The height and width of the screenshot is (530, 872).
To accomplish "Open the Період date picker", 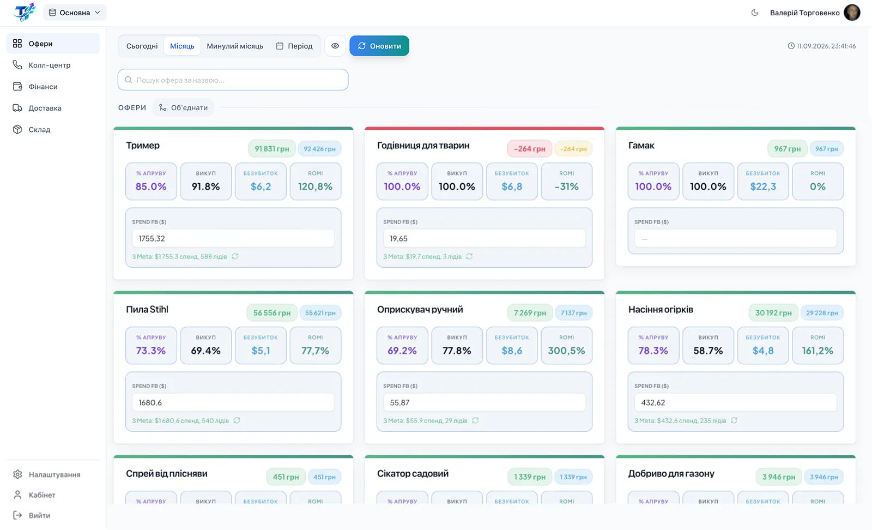I will pyautogui.click(x=294, y=46).
